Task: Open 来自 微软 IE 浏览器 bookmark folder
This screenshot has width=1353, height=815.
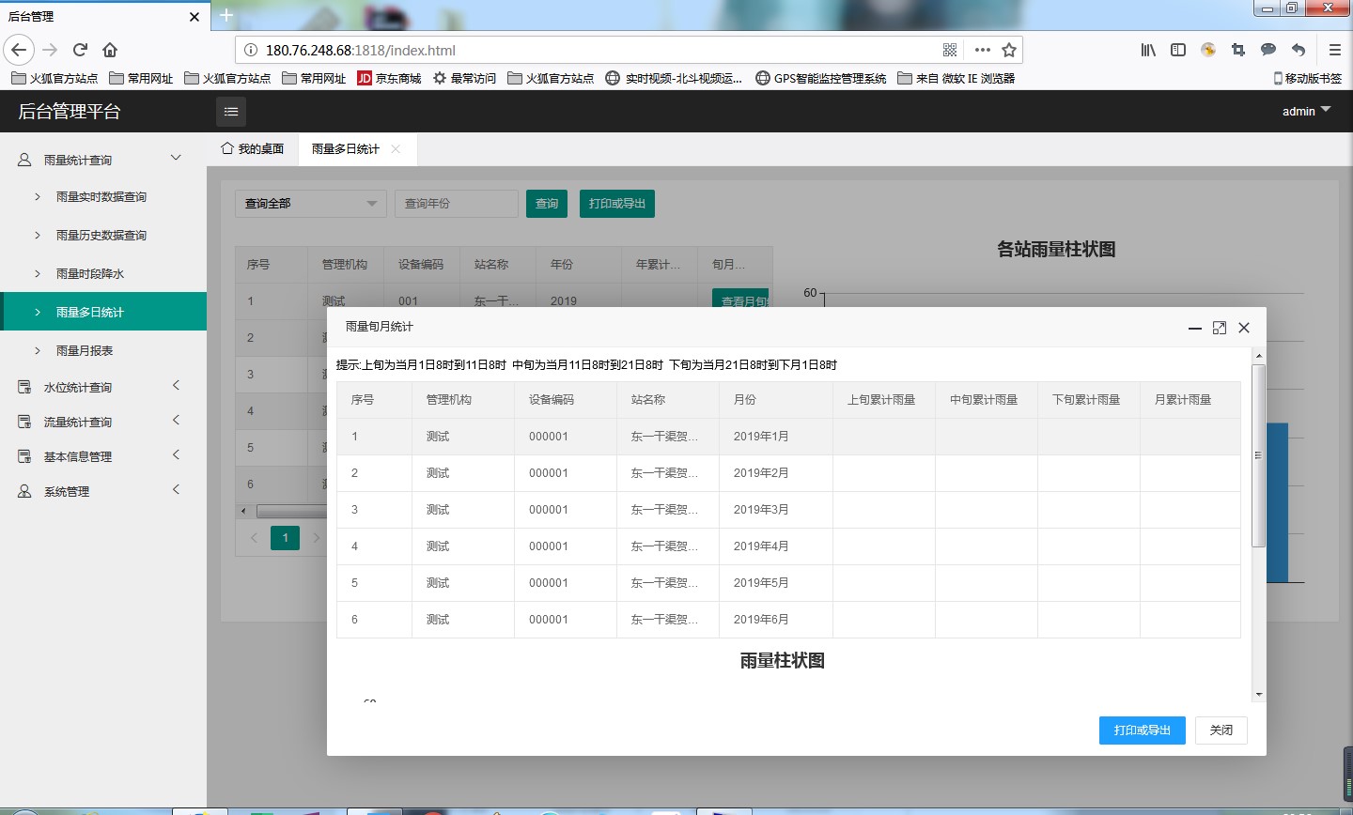Action: click(x=956, y=78)
